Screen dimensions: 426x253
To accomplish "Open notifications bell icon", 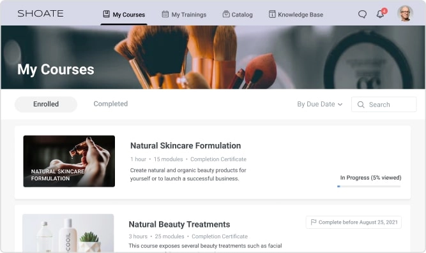I will [381, 14].
